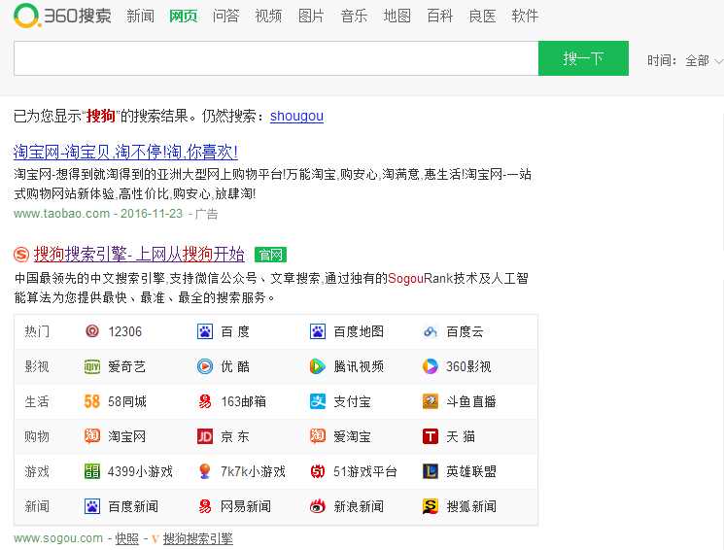Click the 影视 row label
The height and width of the screenshot is (550, 724).
click(37, 366)
